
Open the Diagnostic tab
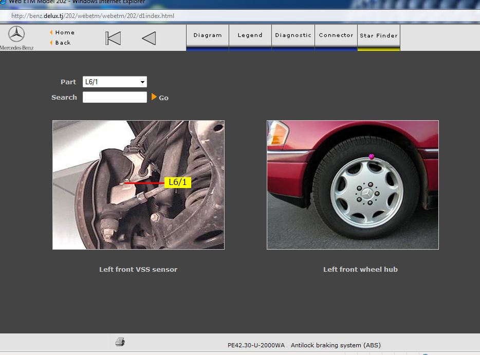click(x=293, y=35)
